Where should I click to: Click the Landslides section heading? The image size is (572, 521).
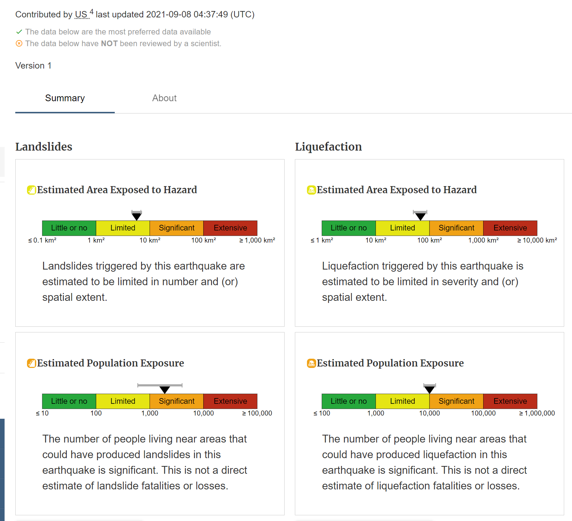44,147
